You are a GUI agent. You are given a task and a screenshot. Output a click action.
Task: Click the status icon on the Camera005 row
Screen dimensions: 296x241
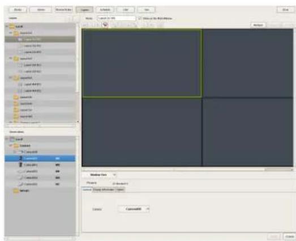(x=58, y=184)
